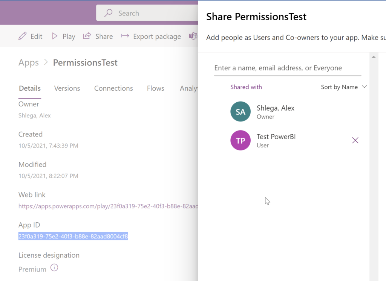Go back to Apps via breadcrumb

29,63
